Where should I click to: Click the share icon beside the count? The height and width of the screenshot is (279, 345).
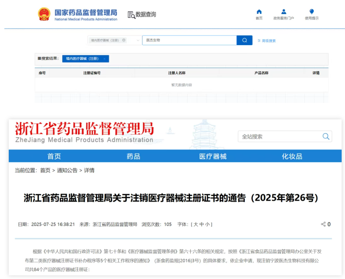point(323,224)
